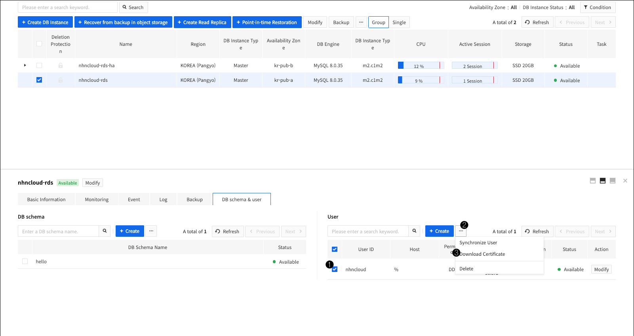634x336 pixels.
Task: Expand the nhncloud-rds-ha group row
Action: click(x=25, y=65)
